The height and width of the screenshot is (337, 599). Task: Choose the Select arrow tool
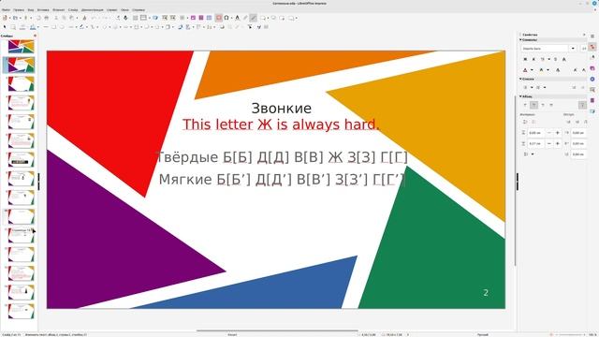(x=5, y=27)
